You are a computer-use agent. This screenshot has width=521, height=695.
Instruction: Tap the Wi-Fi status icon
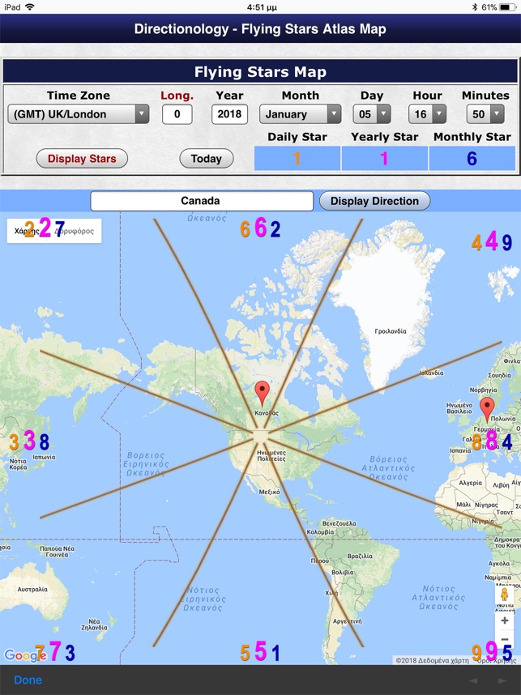[30, 6]
